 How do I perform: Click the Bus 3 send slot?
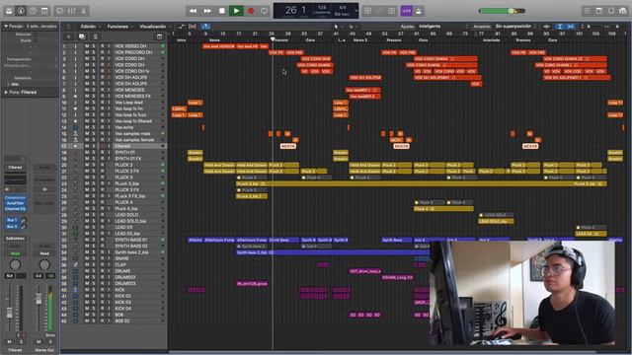pos(12,226)
